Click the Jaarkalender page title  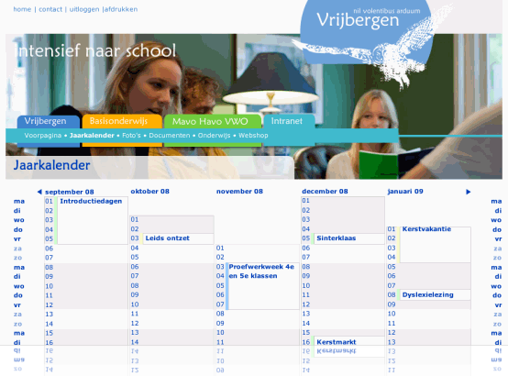52,165
